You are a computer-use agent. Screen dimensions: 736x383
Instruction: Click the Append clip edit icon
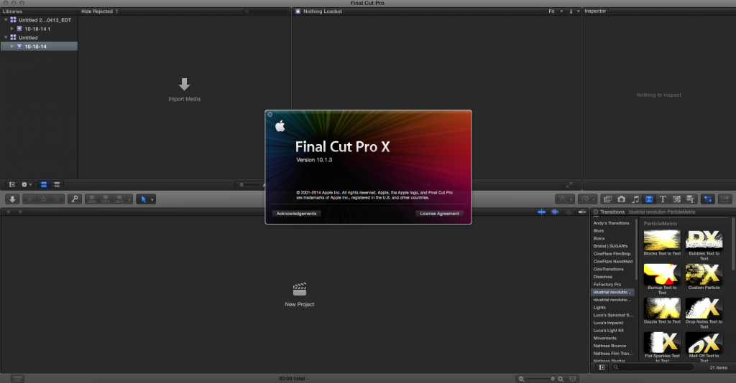119,199
